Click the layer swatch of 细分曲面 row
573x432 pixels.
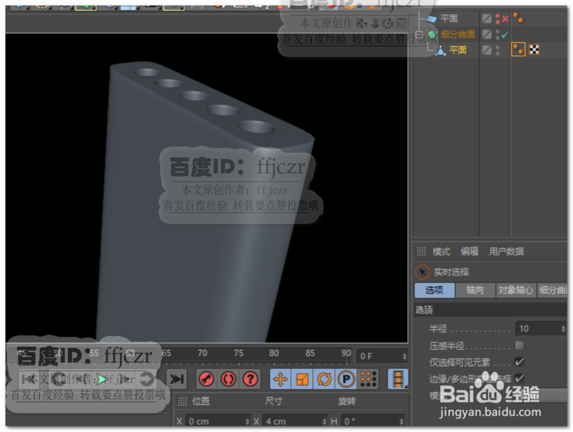click(x=486, y=34)
